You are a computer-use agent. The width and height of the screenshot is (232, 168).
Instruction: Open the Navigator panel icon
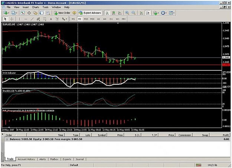(35, 13)
